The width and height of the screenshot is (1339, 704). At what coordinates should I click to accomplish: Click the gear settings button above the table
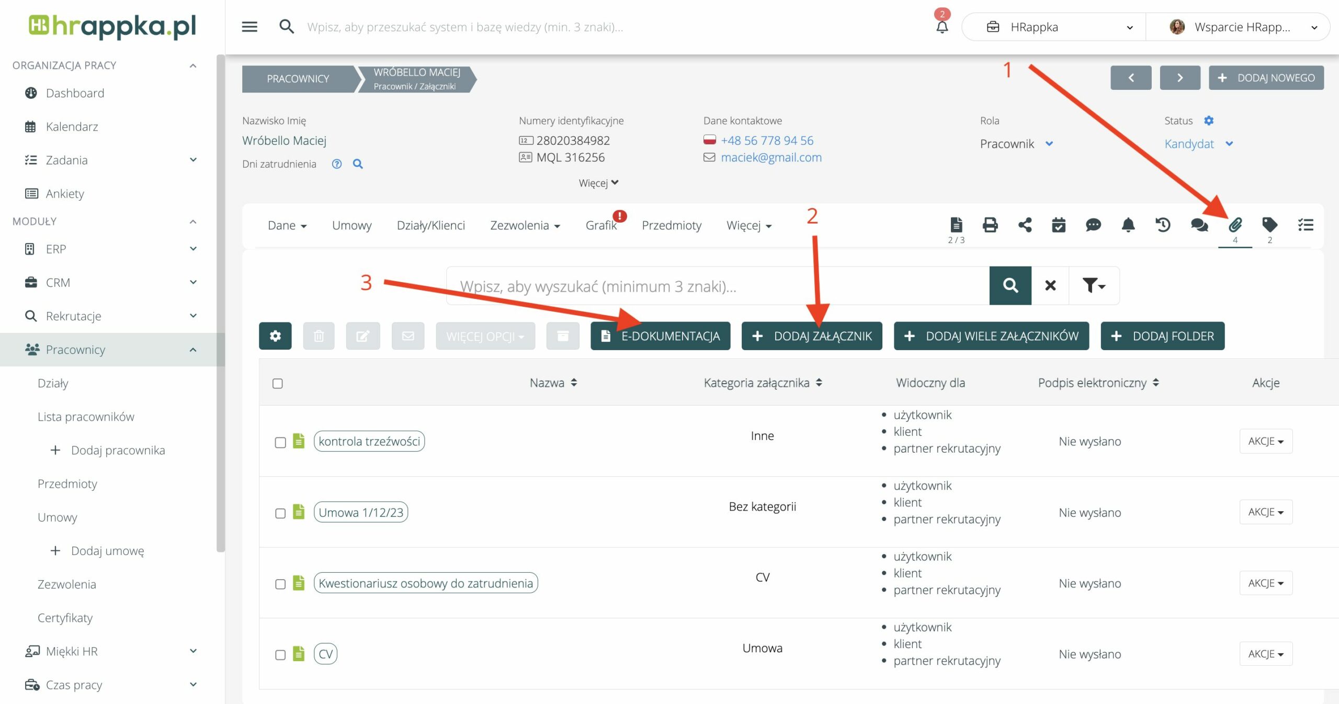(x=275, y=336)
